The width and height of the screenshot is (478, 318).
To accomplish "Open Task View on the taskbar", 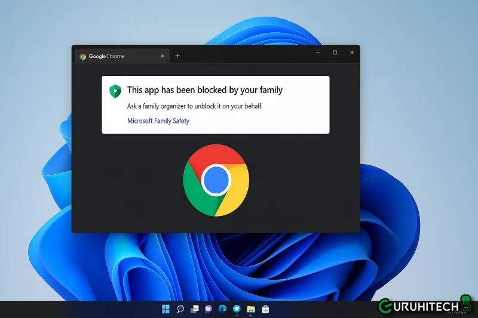I will click(x=194, y=309).
